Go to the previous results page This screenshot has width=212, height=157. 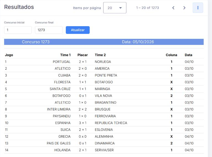coord(173,8)
